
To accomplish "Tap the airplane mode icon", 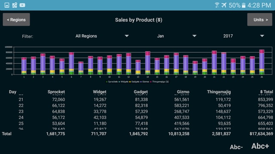I will click(x=224, y=5).
